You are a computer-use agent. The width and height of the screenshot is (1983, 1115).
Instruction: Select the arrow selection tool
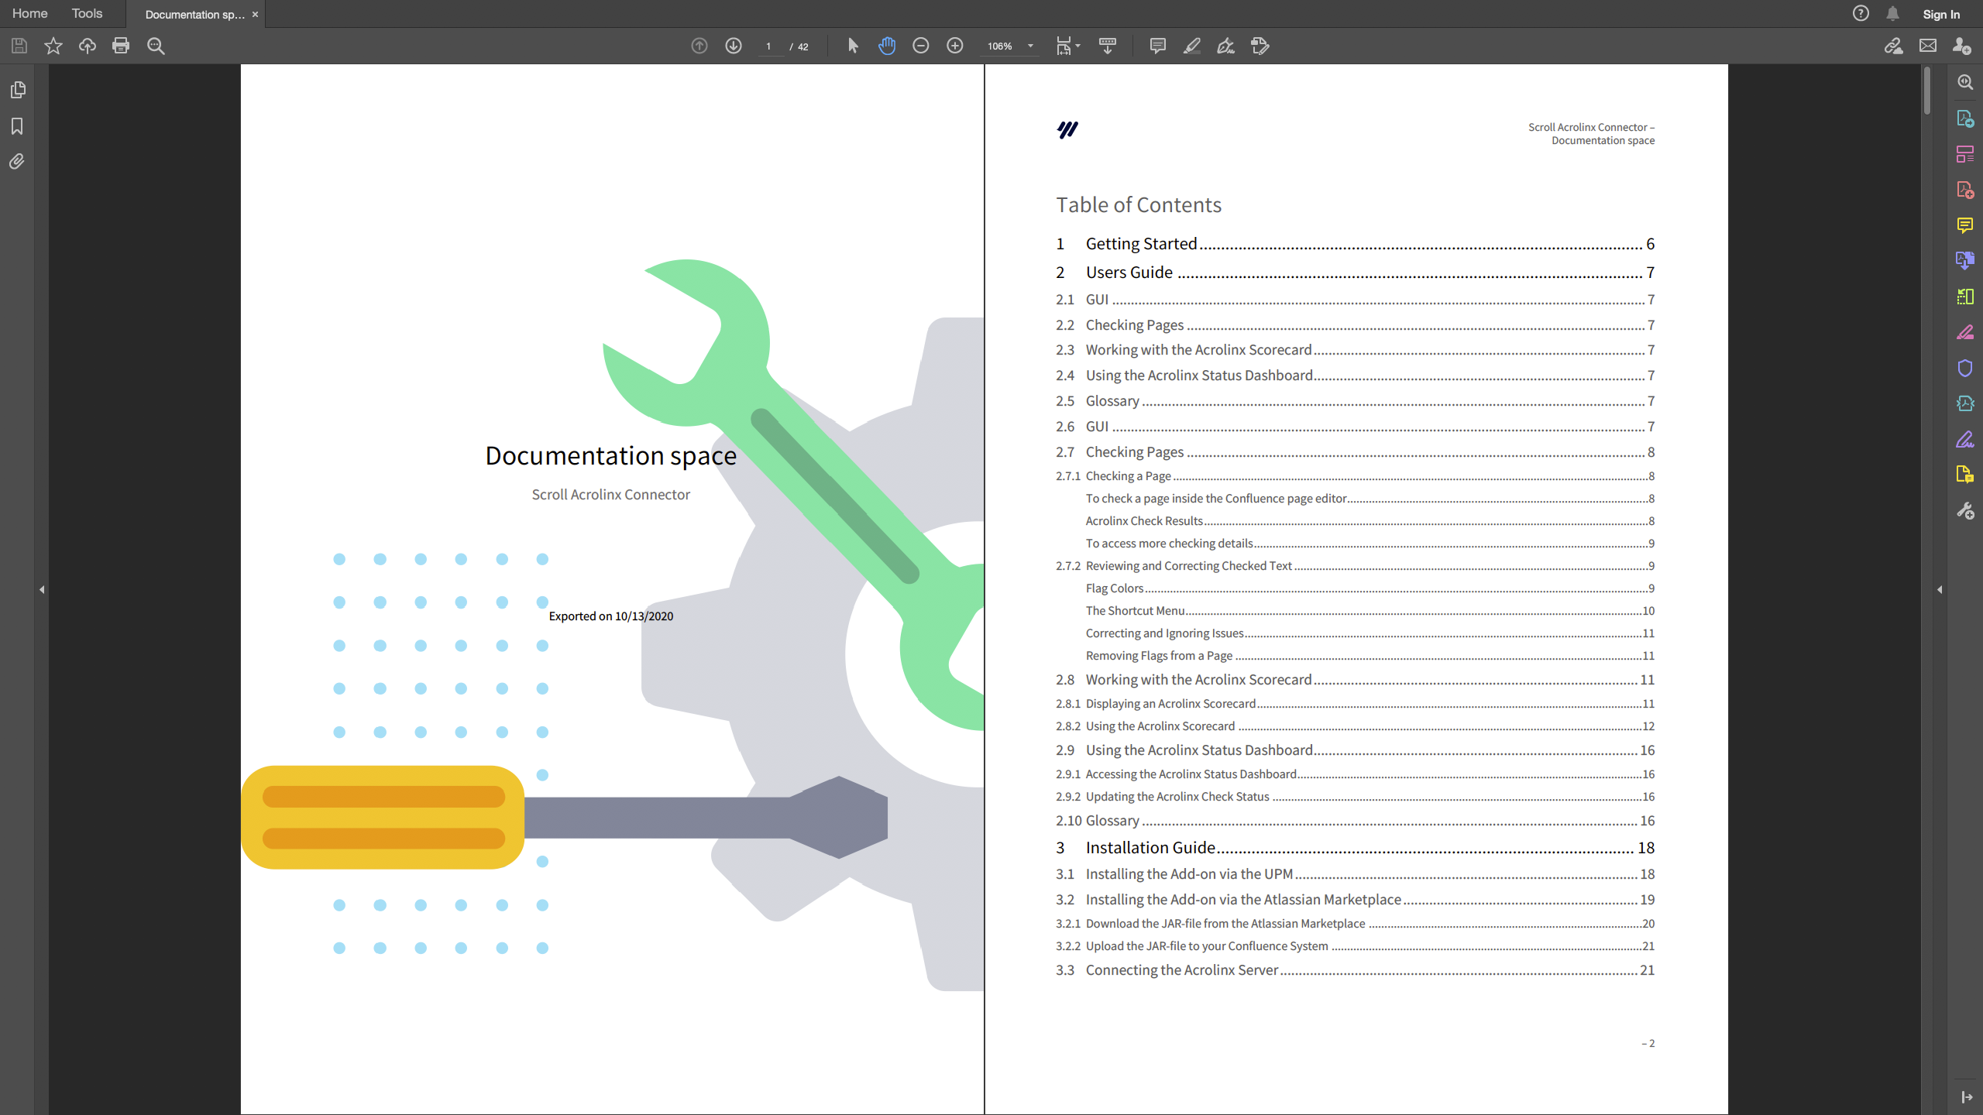(x=853, y=46)
